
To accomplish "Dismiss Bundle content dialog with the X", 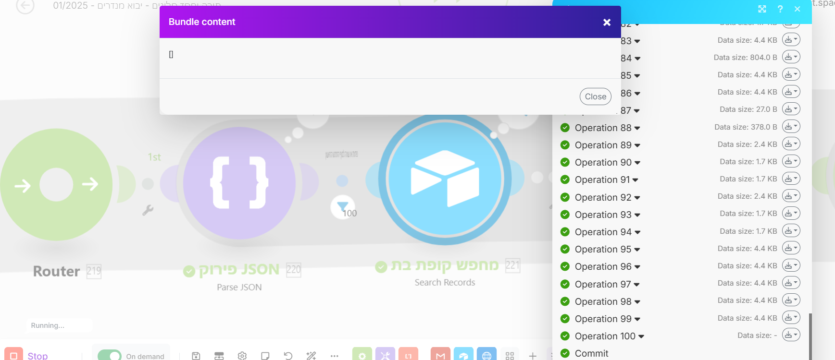I will (x=607, y=22).
